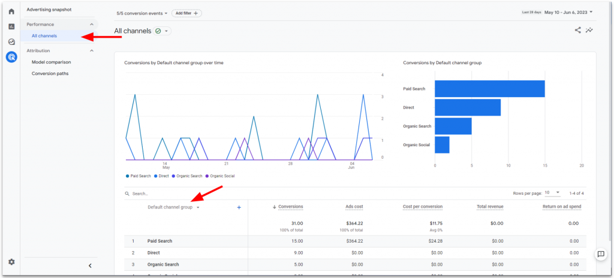Viewport: 614px width, 278px height.
Task: Select the Advertising icon in left rail
Action: (11, 58)
